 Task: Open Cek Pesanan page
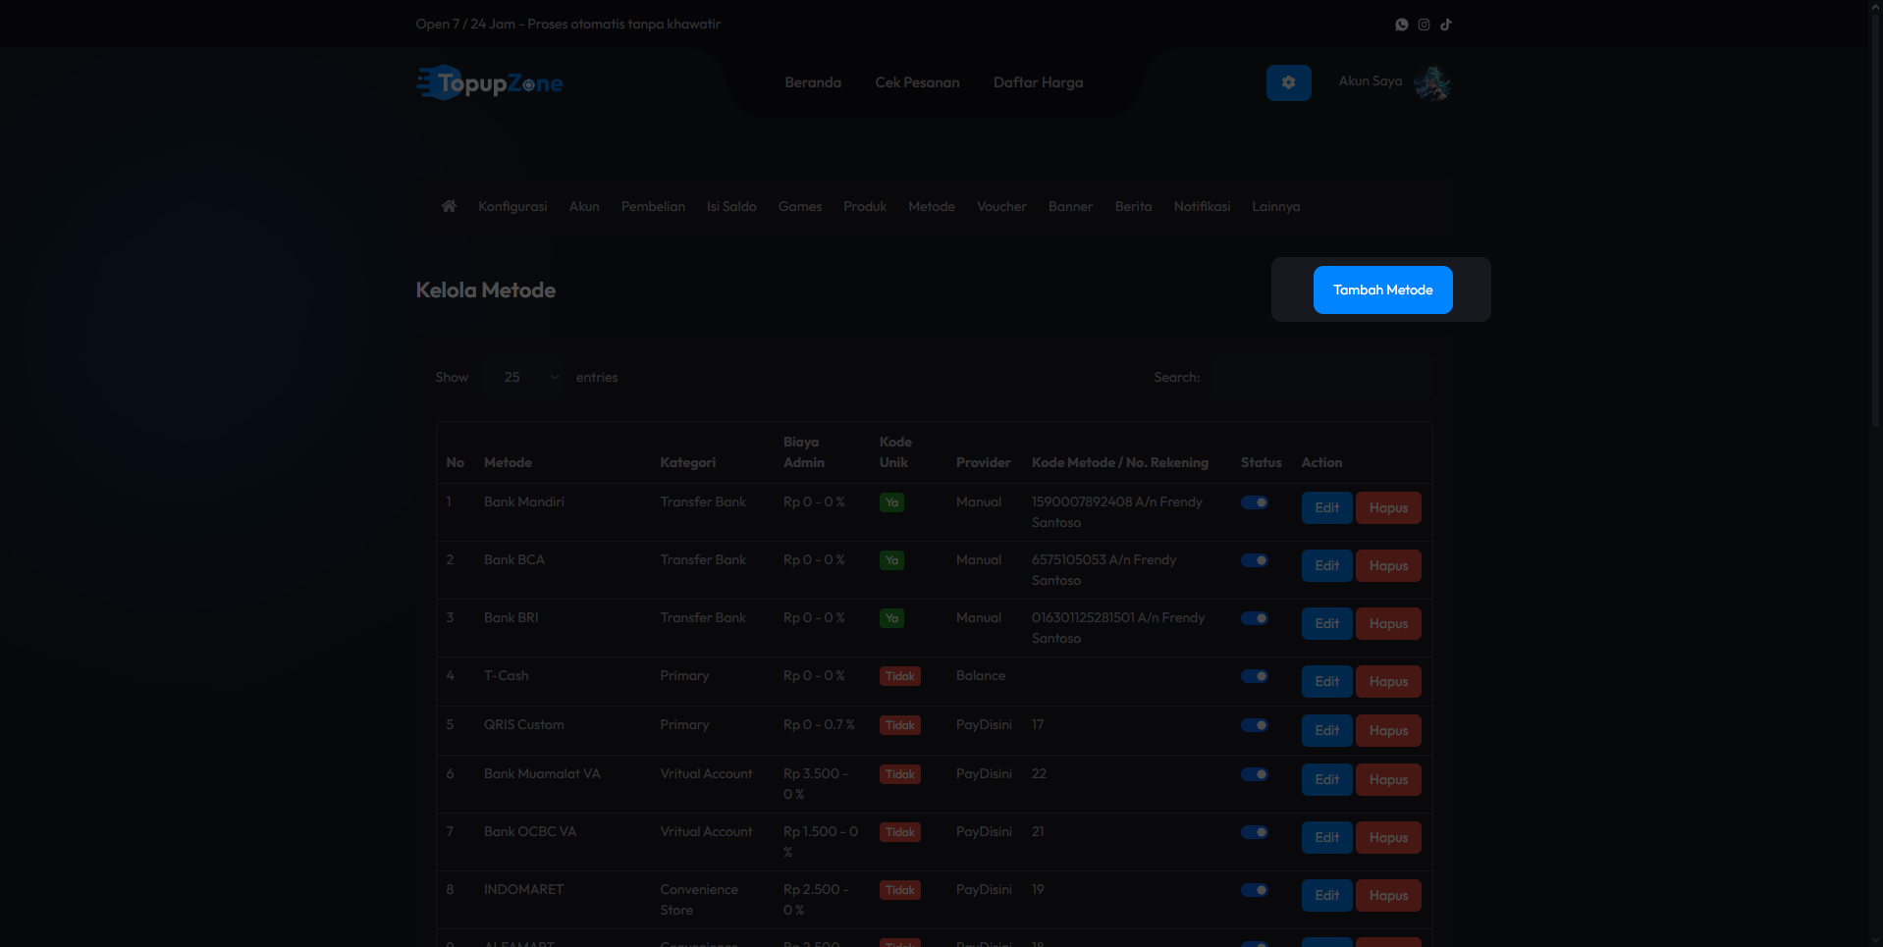(x=917, y=82)
